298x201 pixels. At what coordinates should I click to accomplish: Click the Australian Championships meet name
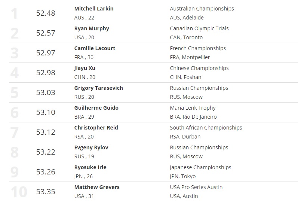202,9
